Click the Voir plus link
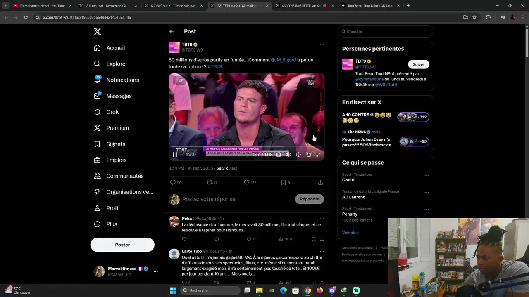The image size is (529, 297). tap(350, 233)
